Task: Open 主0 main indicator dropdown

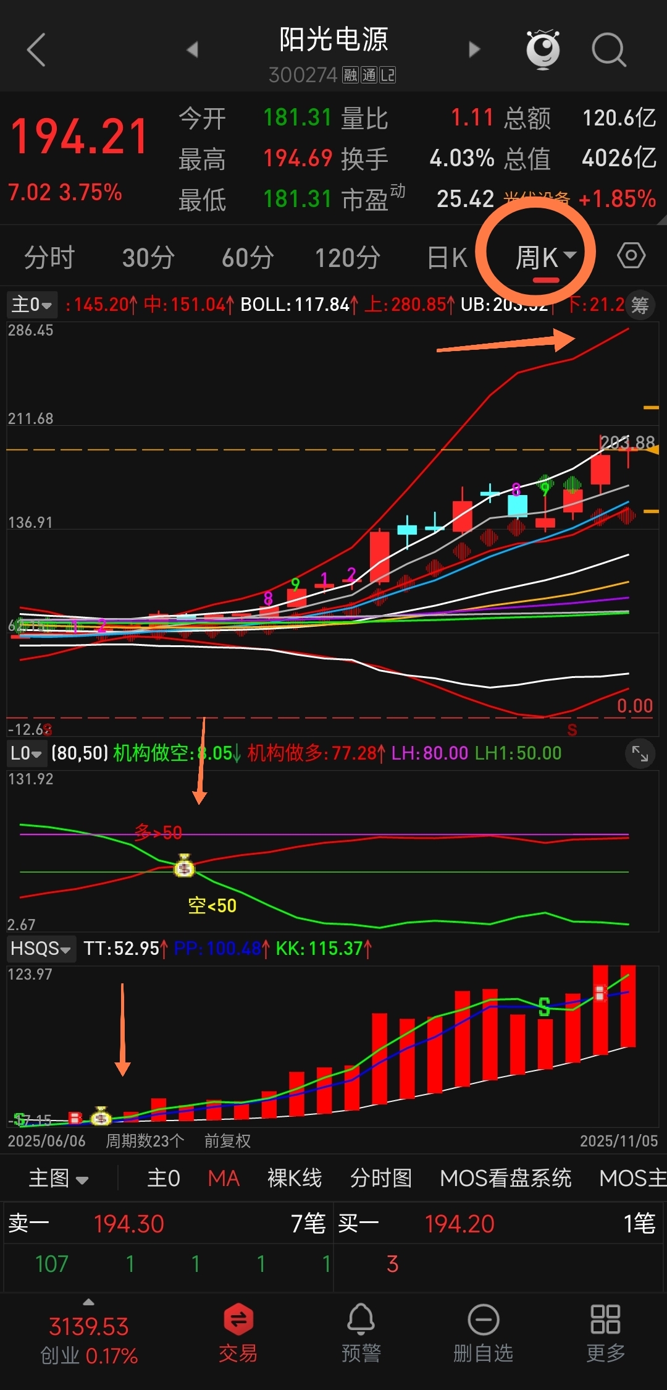Action: 32,305
